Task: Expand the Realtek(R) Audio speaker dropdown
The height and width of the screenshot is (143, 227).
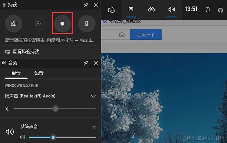Action: tap(93, 96)
